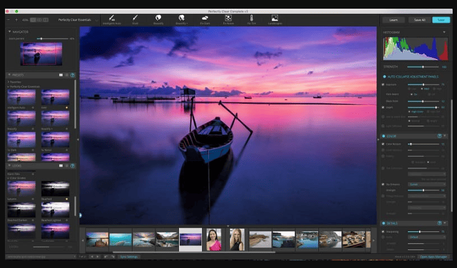Click Open Apps Manager button

click(x=433, y=257)
